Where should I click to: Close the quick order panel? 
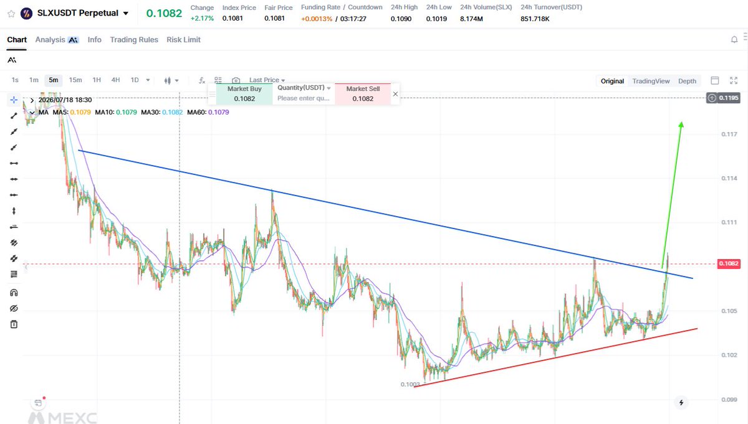pyautogui.click(x=395, y=94)
